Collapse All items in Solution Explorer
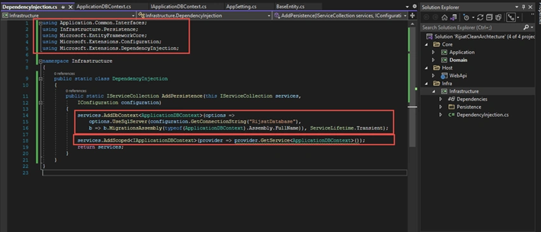 pos(489,17)
